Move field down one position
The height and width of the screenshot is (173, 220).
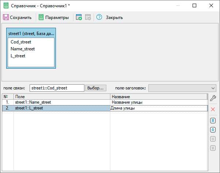click(213, 139)
